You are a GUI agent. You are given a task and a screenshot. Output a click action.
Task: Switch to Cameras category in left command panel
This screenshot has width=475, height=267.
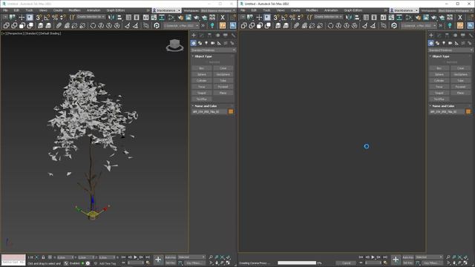(x=213, y=43)
